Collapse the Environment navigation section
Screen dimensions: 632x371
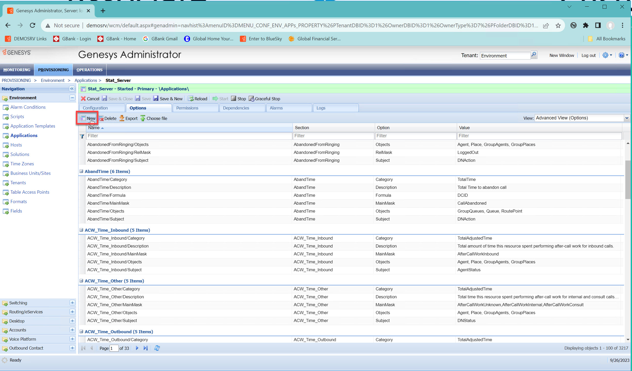coord(72,98)
